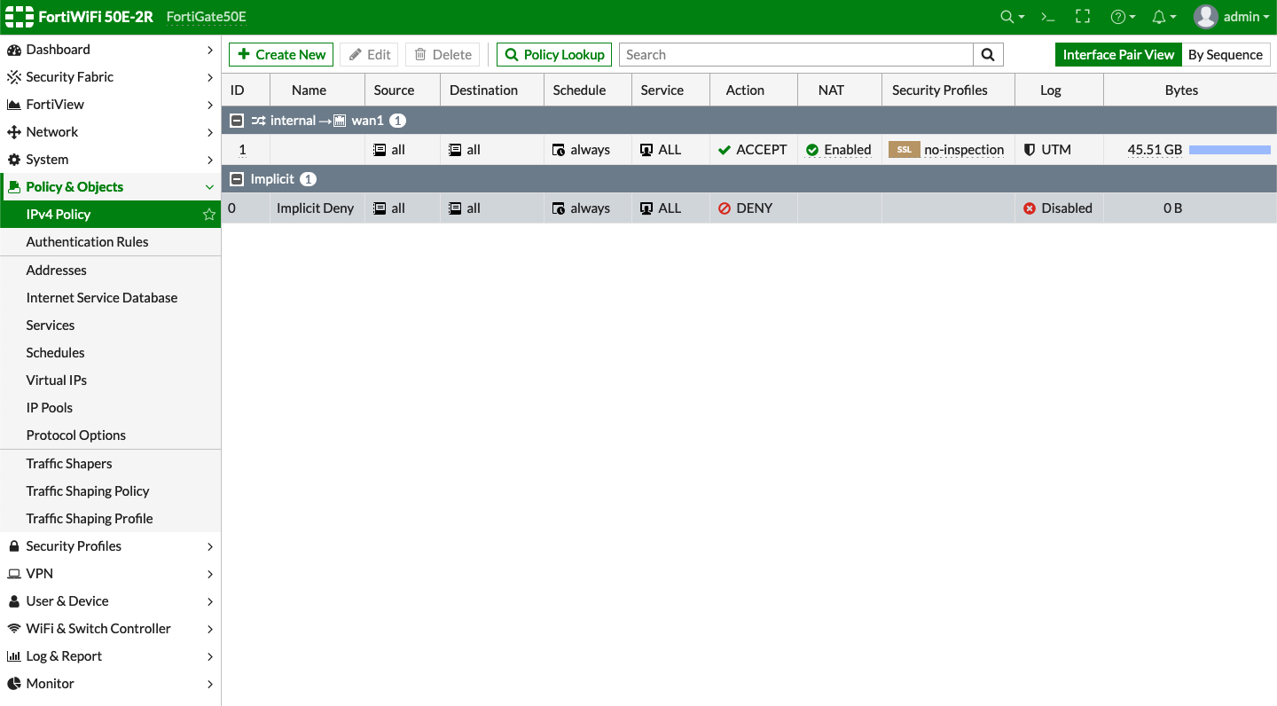Click Enabled NAT status on policy 1

tap(838, 149)
